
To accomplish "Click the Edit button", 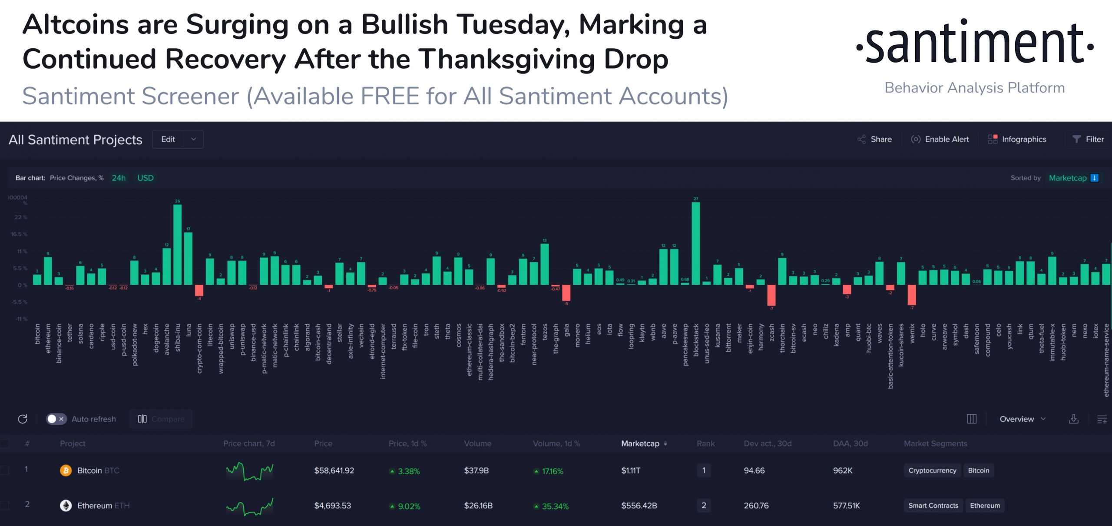I will pos(168,139).
